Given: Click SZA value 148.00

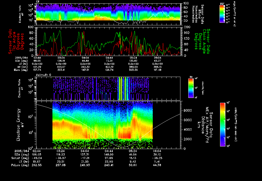Looking at the screenshot, I should click(109, 155).
